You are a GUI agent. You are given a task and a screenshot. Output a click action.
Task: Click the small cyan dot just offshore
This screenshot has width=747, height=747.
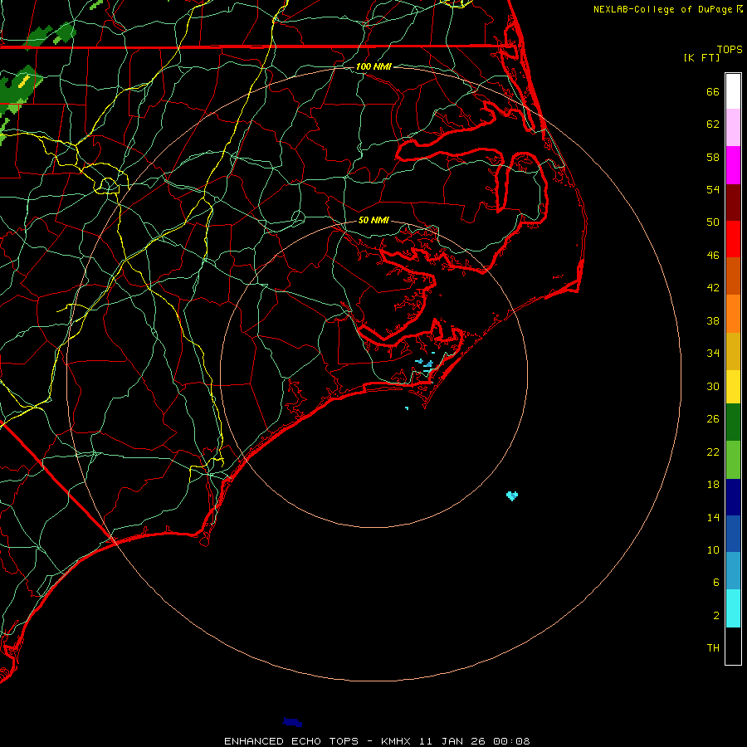pyautogui.click(x=407, y=408)
